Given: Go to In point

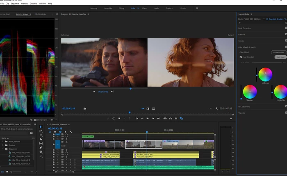Looking at the screenshot, I should [x=137, y=118].
